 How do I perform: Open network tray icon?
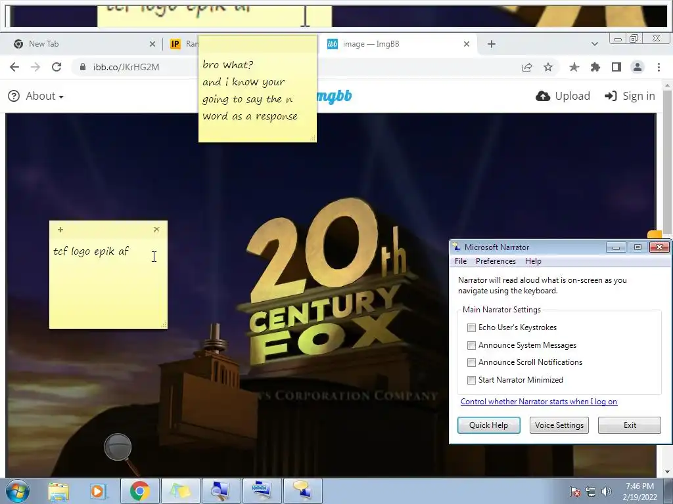coord(591,492)
